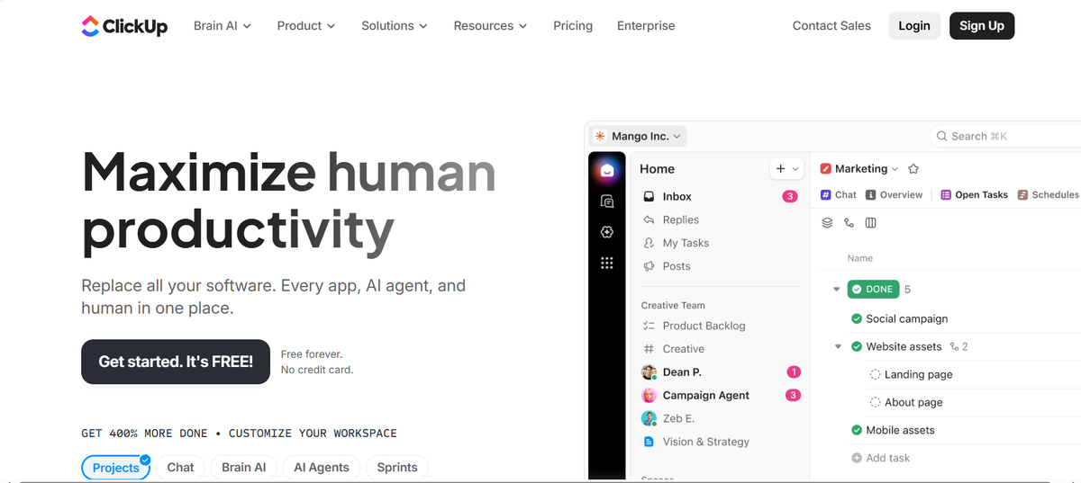Image resolution: width=1081 pixels, height=483 pixels.
Task: Click the Replies arrow icon
Action: pyautogui.click(x=649, y=219)
